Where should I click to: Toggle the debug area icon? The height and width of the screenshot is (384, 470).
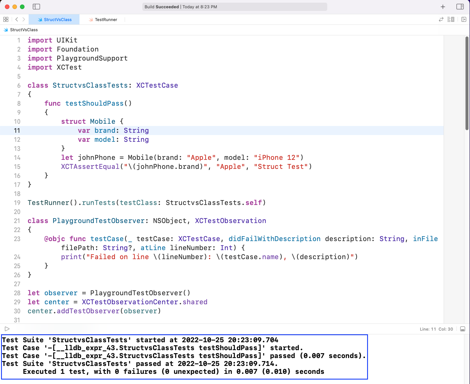click(463, 329)
